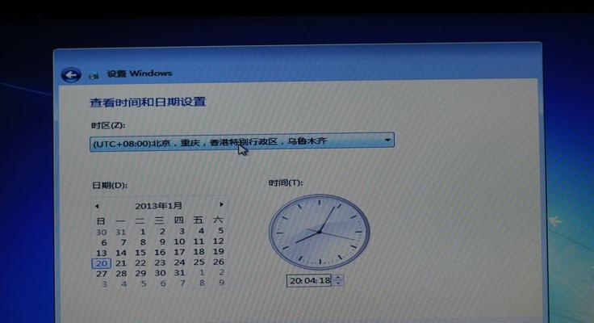Go to previous month in calendar

[97, 206]
